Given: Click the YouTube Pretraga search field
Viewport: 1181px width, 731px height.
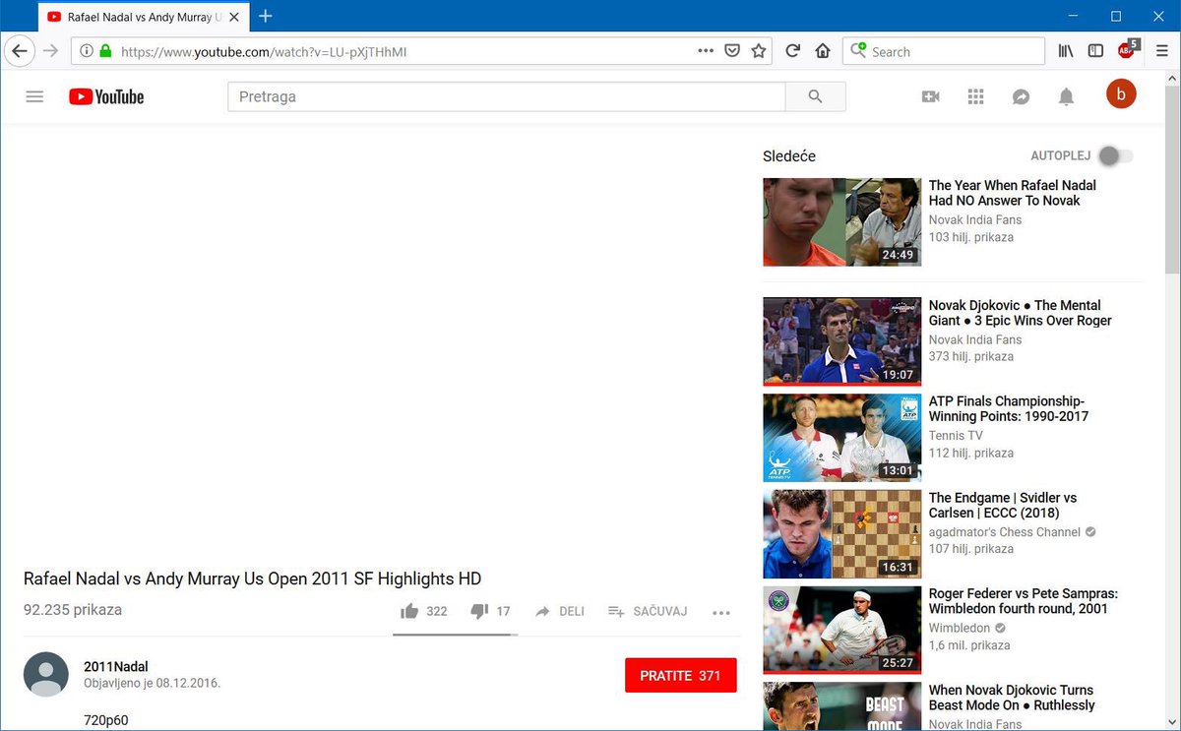Looking at the screenshot, I should 507,96.
